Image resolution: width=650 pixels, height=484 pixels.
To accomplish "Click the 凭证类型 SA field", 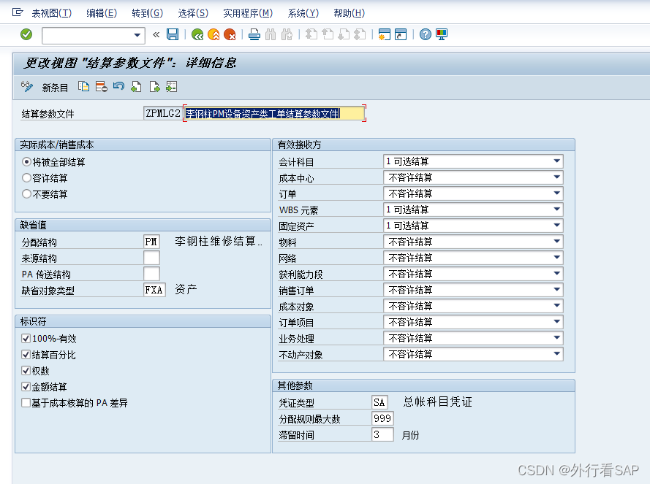I will tap(379, 402).
